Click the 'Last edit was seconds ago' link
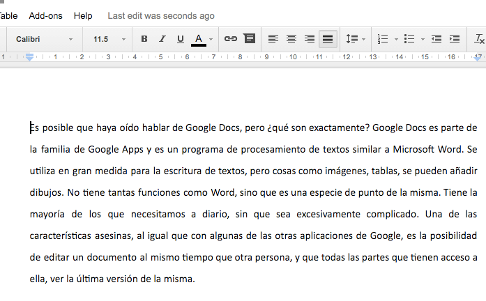The width and height of the screenshot is (486, 301). tap(161, 16)
